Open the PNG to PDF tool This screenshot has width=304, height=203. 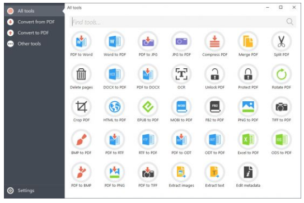[248, 107]
